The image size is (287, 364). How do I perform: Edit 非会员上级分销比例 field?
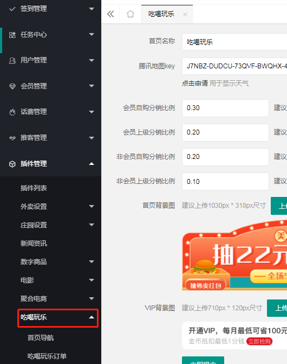[225, 181]
